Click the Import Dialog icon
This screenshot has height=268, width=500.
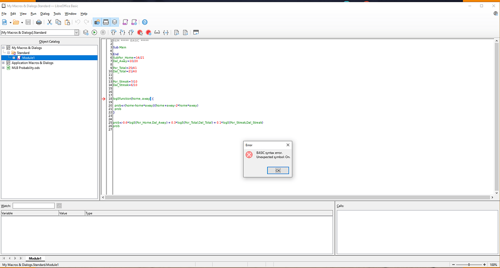196,32
